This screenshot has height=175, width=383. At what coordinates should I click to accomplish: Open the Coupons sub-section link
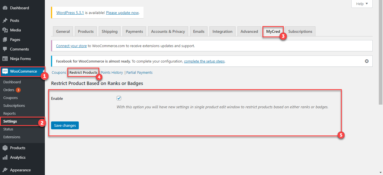[x=59, y=72]
